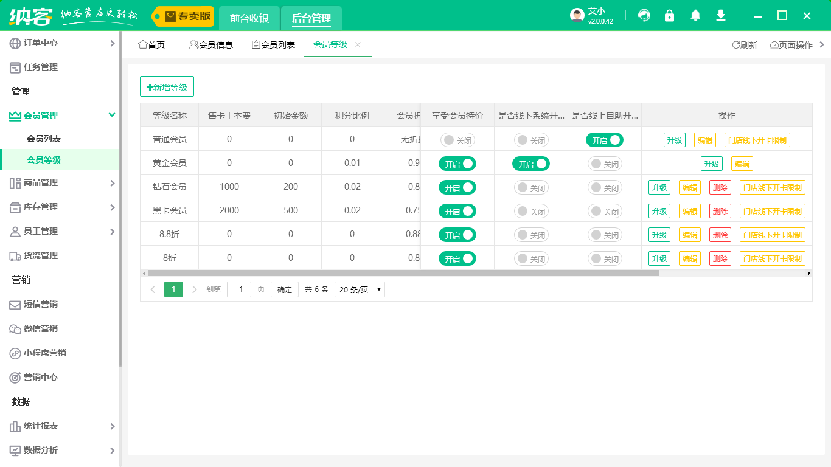831x467 pixels.
Task: Click the user avatar icon
Action: 577,16
